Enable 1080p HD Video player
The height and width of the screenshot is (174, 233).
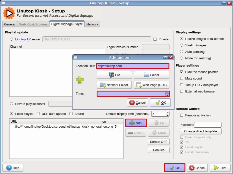(x=182, y=85)
